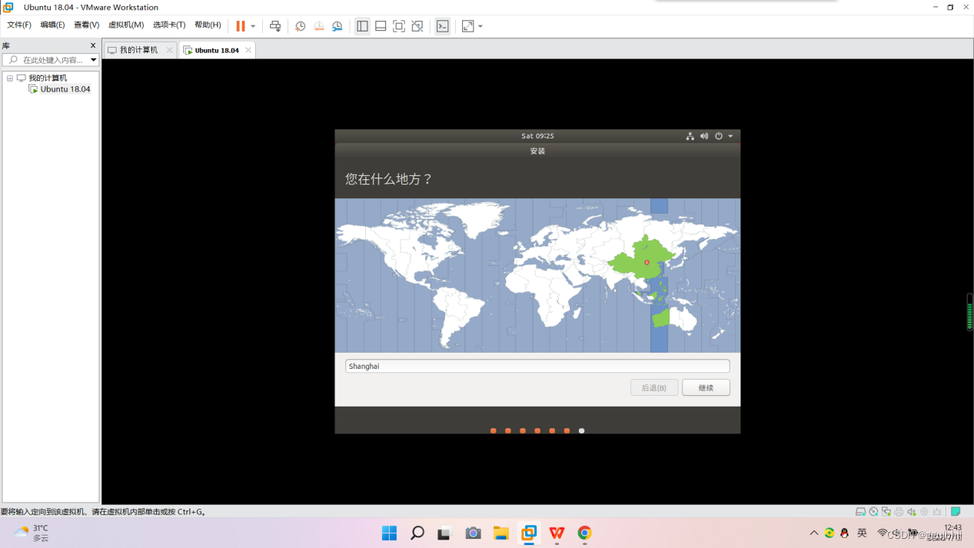Close the 库 library panel
Screen dimensions: 974x548
[x=93, y=45]
